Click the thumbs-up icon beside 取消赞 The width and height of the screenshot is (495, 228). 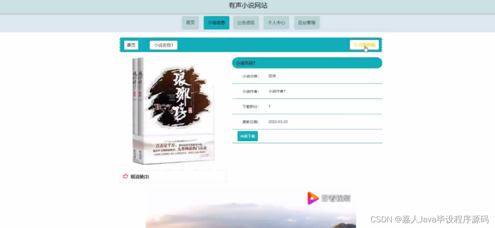click(125, 176)
